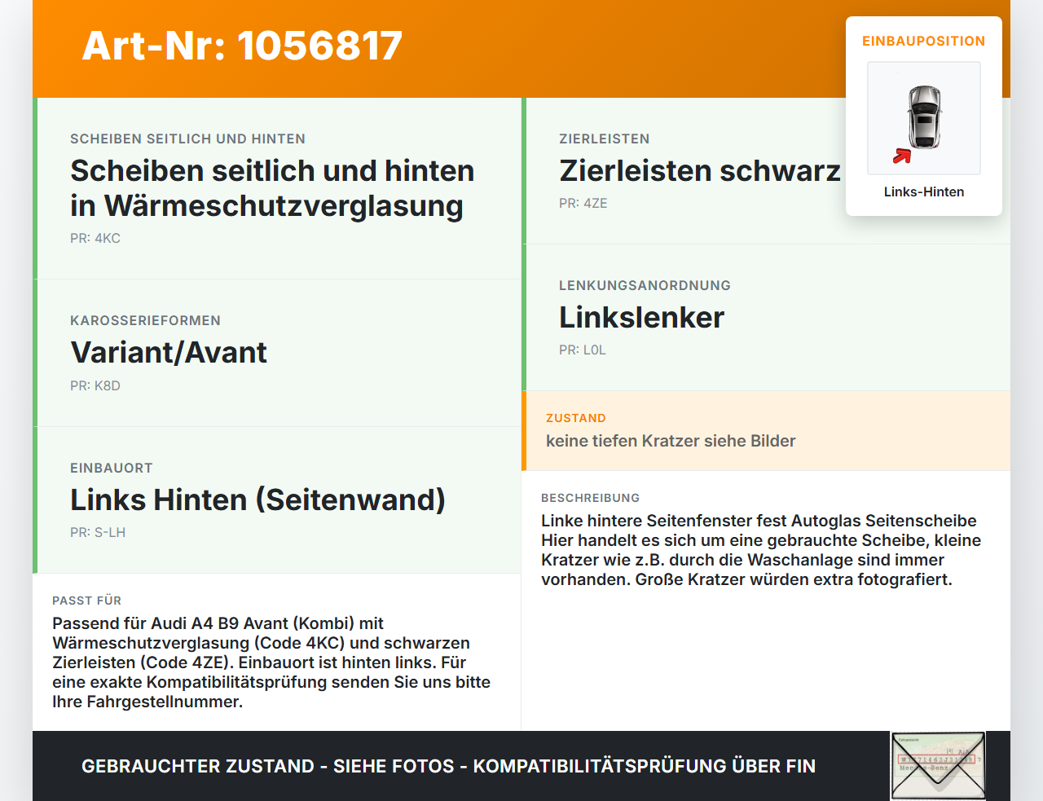1043x801 pixels.
Task: Click paragraph starting 'Passend für Audi A4 B9'
Action: coord(271,662)
